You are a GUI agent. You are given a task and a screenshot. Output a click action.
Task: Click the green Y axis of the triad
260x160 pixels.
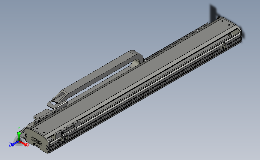[19, 134]
